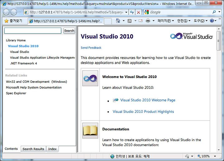224x161 pixels.
Task: Open Visual Studio 2010 Product Highlights link
Action: coord(143,112)
